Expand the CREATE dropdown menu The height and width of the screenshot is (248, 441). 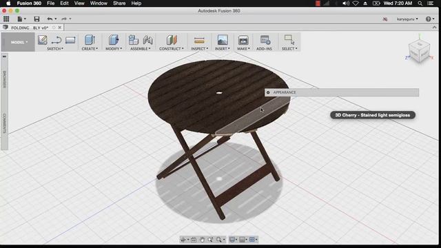90,49
